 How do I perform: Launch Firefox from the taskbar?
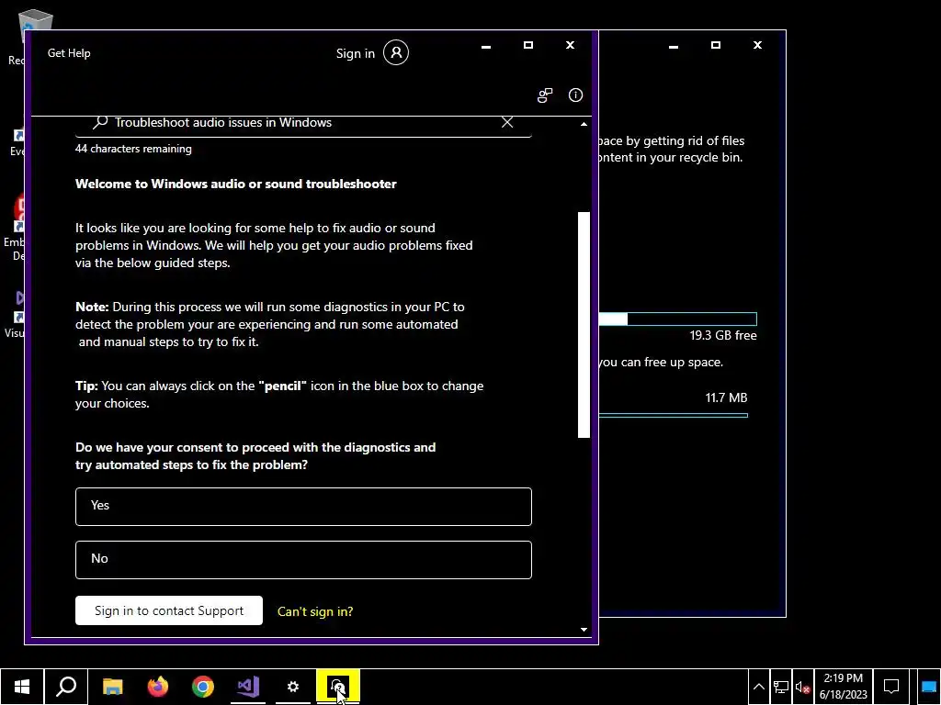(x=158, y=687)
